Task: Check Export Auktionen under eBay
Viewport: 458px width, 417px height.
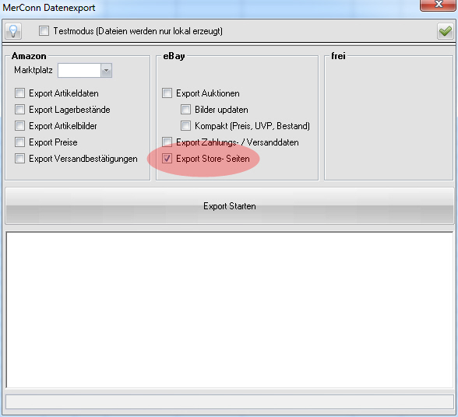Action: [167, 93]
